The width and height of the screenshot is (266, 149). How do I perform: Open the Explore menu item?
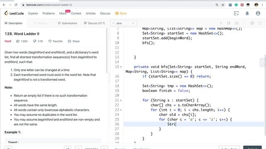(x=33, y=13)
